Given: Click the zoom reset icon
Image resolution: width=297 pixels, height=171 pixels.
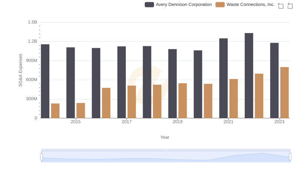Looking at the screenshot, I should coord(290,6).
